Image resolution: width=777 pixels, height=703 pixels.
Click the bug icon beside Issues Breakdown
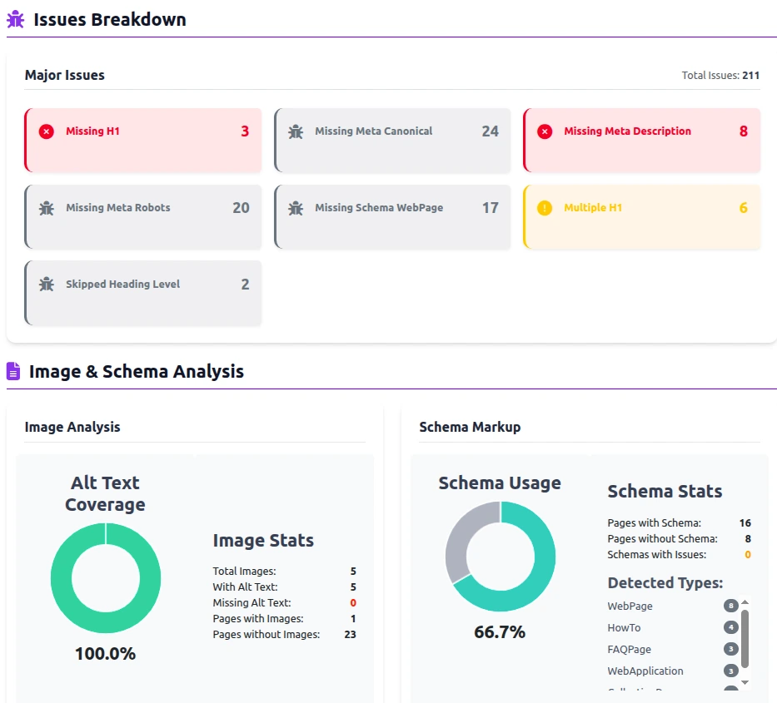pyautogui.click(x=15, y=19)
